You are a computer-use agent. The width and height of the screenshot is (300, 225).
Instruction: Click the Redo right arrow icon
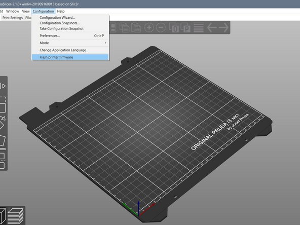pos(223,27)
